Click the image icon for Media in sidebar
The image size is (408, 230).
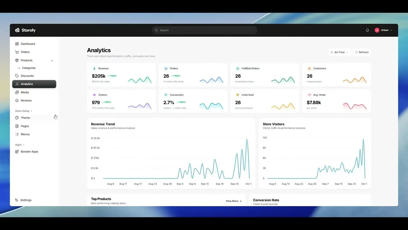[x=17, y=92]
